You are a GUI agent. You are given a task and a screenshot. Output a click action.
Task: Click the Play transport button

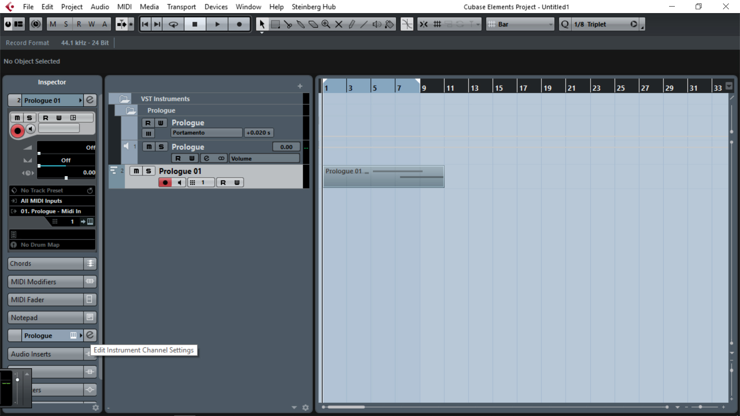(217, 24)
